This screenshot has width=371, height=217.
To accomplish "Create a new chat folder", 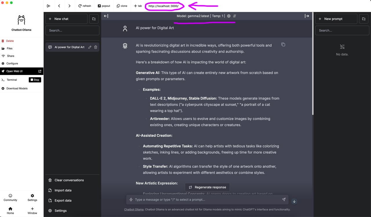I will coord(94,19).
